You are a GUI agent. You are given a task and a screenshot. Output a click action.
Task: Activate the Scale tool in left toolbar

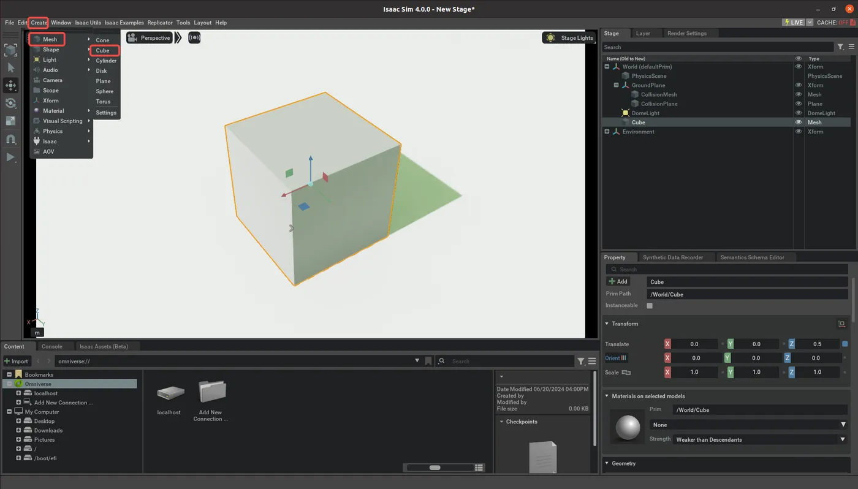click(10, 121)
